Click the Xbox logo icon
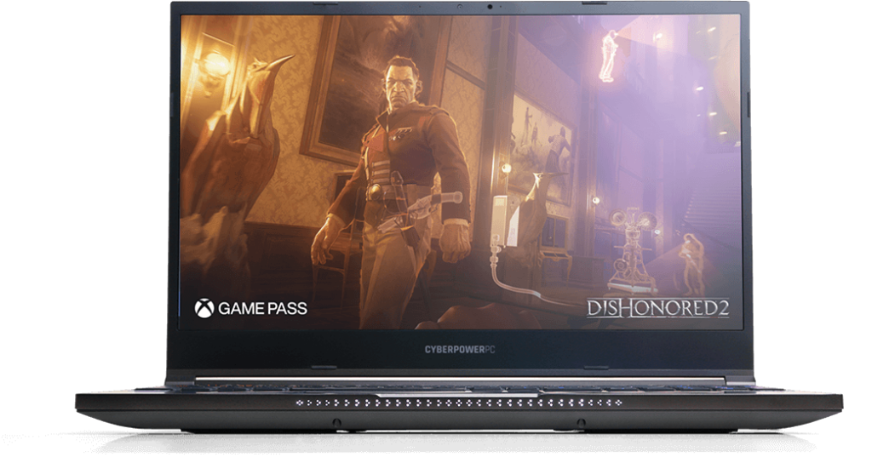The image size is (872, 457). [204, 307]
